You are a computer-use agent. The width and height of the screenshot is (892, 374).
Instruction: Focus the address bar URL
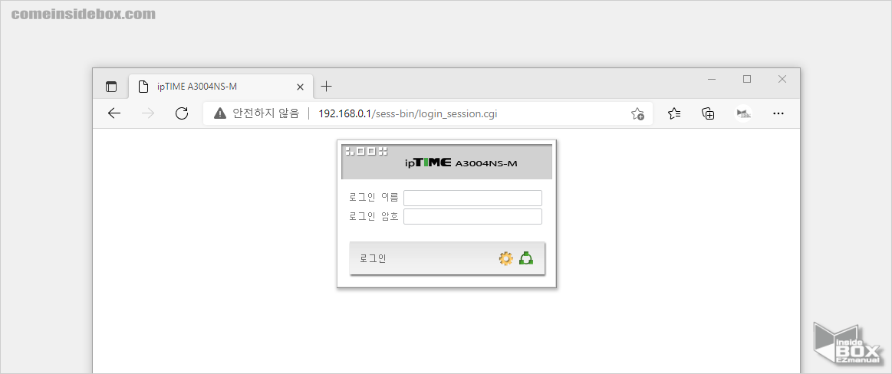click(408, 113)
